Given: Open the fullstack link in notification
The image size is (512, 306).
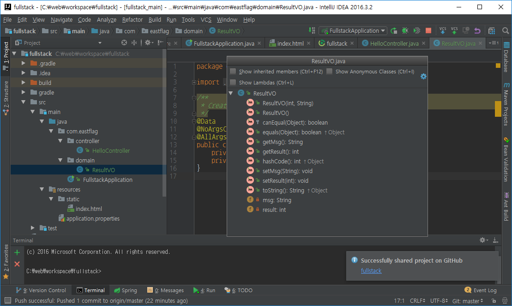Looking at the screenshot, I should [x=371, y=271].
